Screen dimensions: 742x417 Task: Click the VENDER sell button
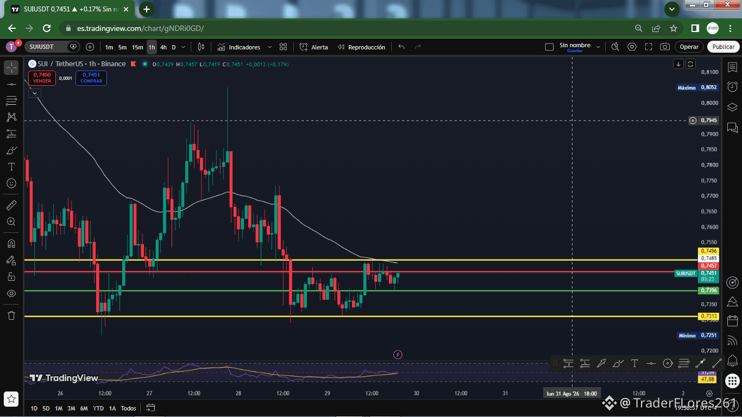click(42, 78)
